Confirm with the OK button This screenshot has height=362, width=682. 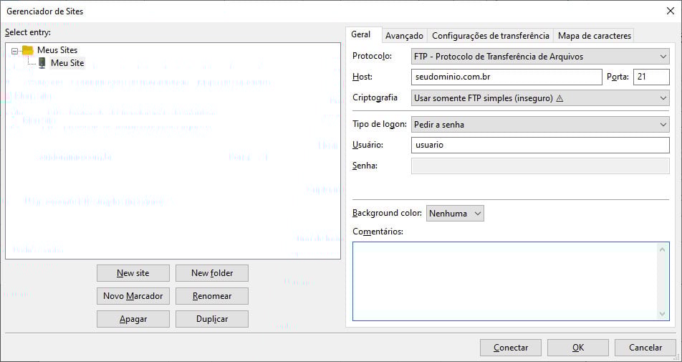coord(577,348)
